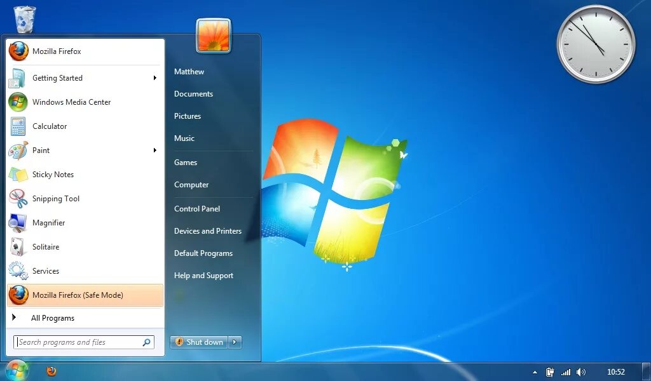Open Devices and Printers

(x=208, y=231)
